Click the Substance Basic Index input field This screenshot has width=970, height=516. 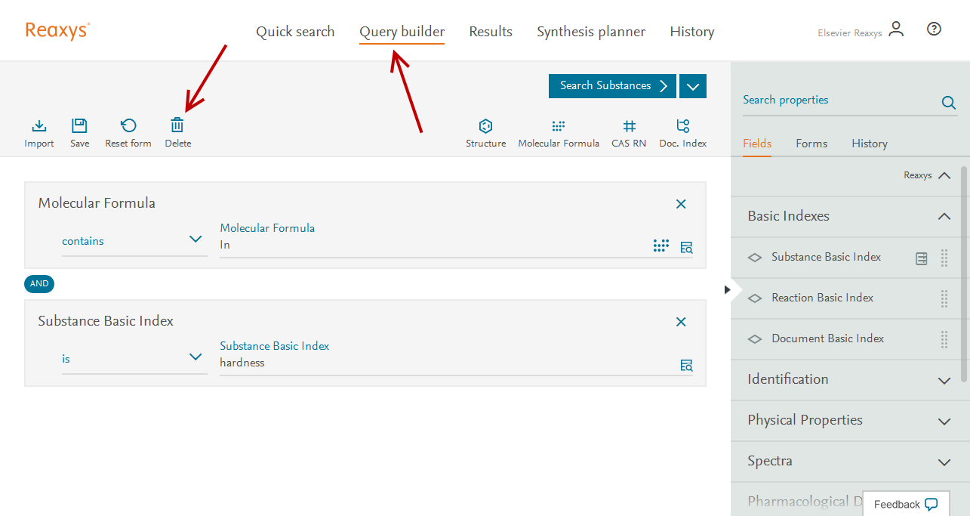coord(445,363)
